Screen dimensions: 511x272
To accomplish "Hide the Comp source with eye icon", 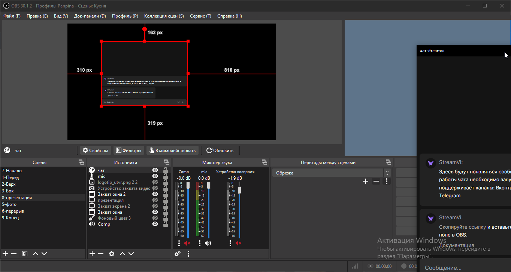I will click(x=155, y=224).
